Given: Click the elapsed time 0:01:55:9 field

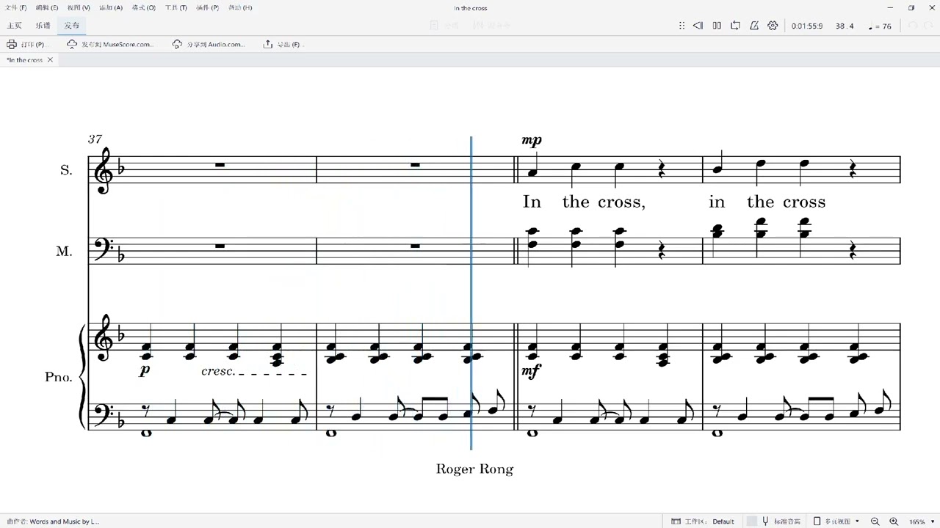Looking at the screenshot, I should click(x=807, y=26).
